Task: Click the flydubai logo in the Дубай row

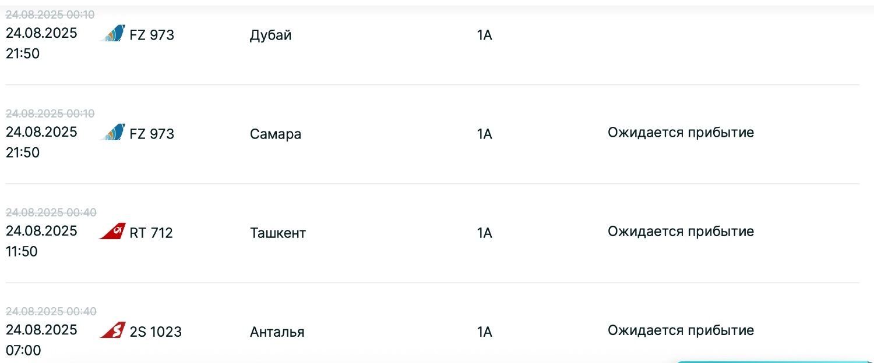Action: pos(112,34)
